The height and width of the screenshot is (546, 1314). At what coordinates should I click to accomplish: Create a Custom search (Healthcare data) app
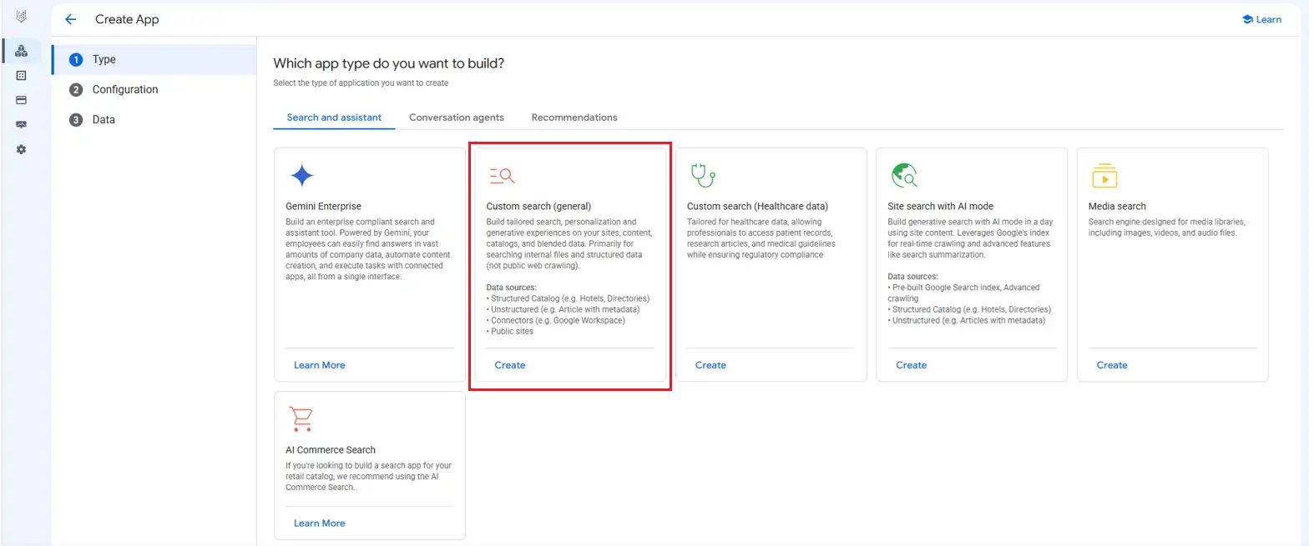pyautogui.click(x=710, y=365)
